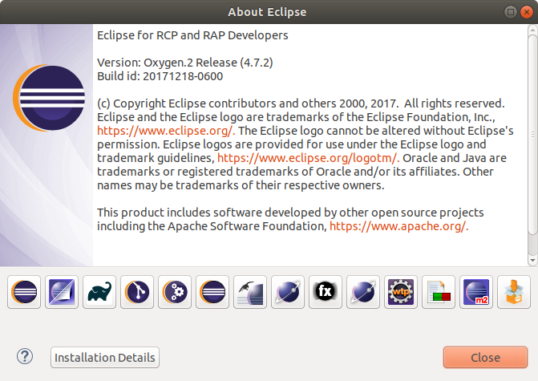Open the Git branch (EGit) feature icon
The height and width of the screenshot is (381, 538).
coord(137,292)
